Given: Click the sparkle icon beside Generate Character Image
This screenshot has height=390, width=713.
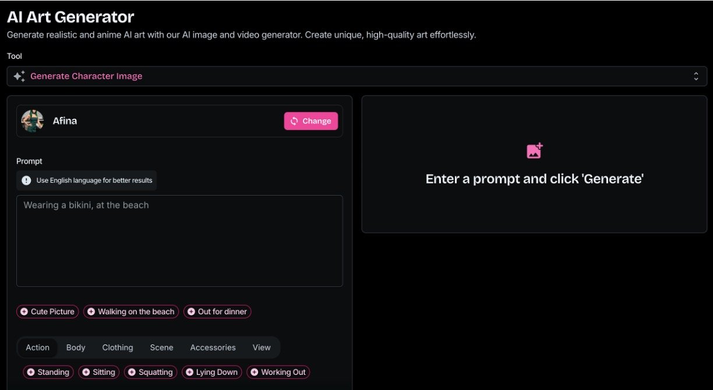Looking at the screenshot, I should pos(19,76).
